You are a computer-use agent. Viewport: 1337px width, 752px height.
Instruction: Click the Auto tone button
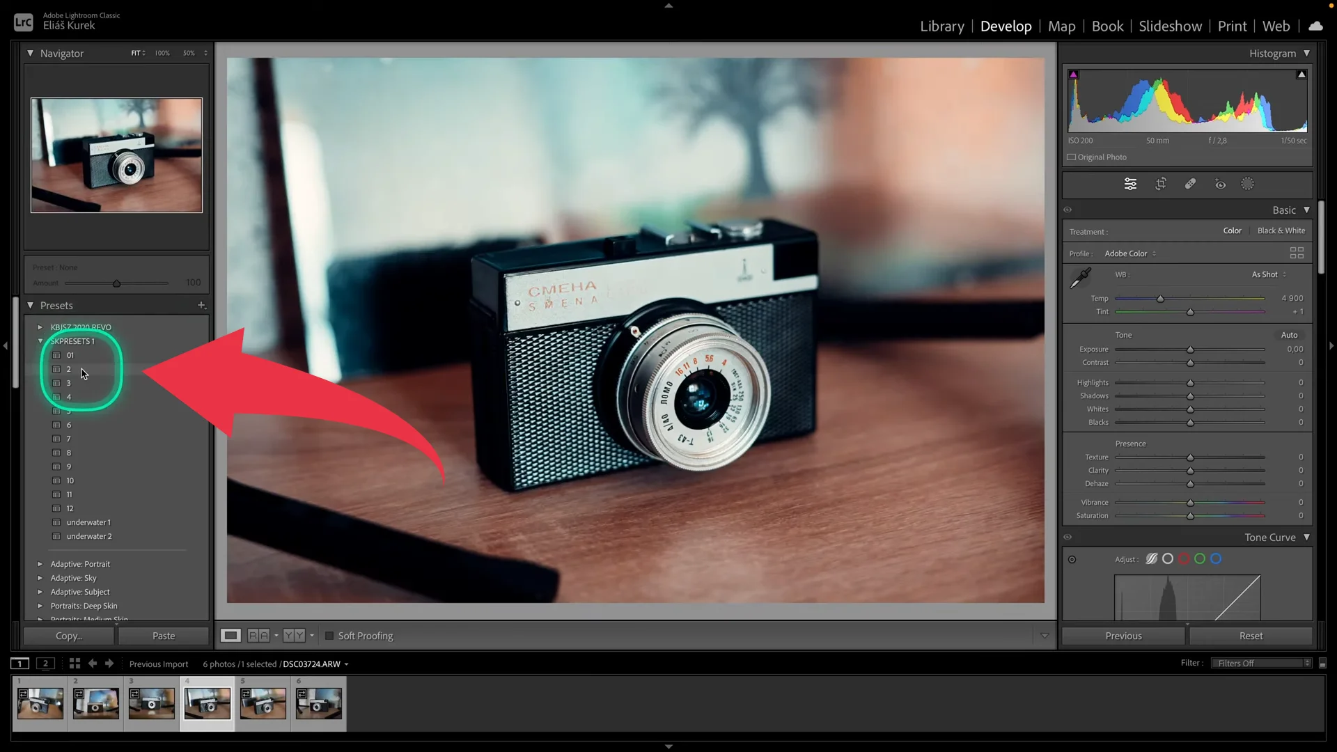[1289, 334]
